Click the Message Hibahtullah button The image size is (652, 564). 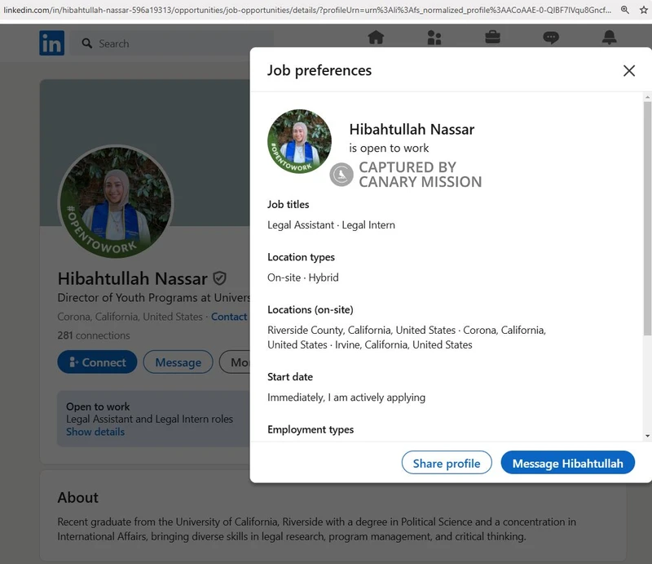567,463
